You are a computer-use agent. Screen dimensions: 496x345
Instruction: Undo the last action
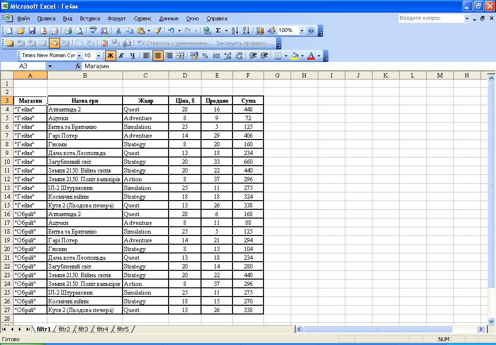[171, 31]
